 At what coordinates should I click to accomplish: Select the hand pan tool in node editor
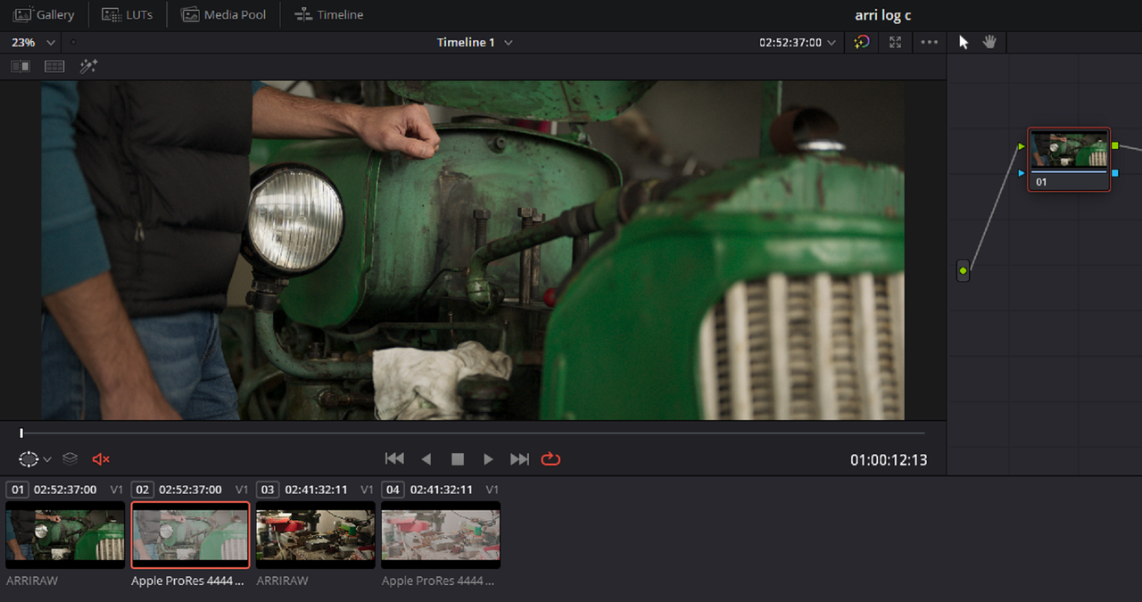(x=989, y=42)
